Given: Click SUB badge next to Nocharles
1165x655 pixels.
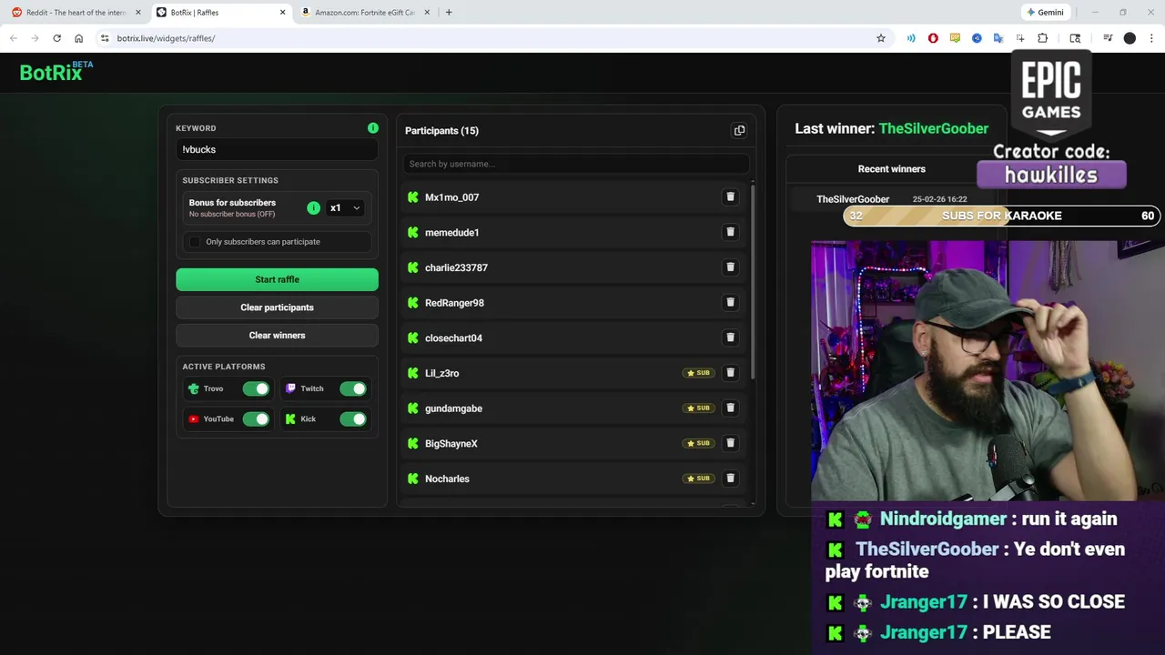Looking at the screenshot, I should (699, 479).
